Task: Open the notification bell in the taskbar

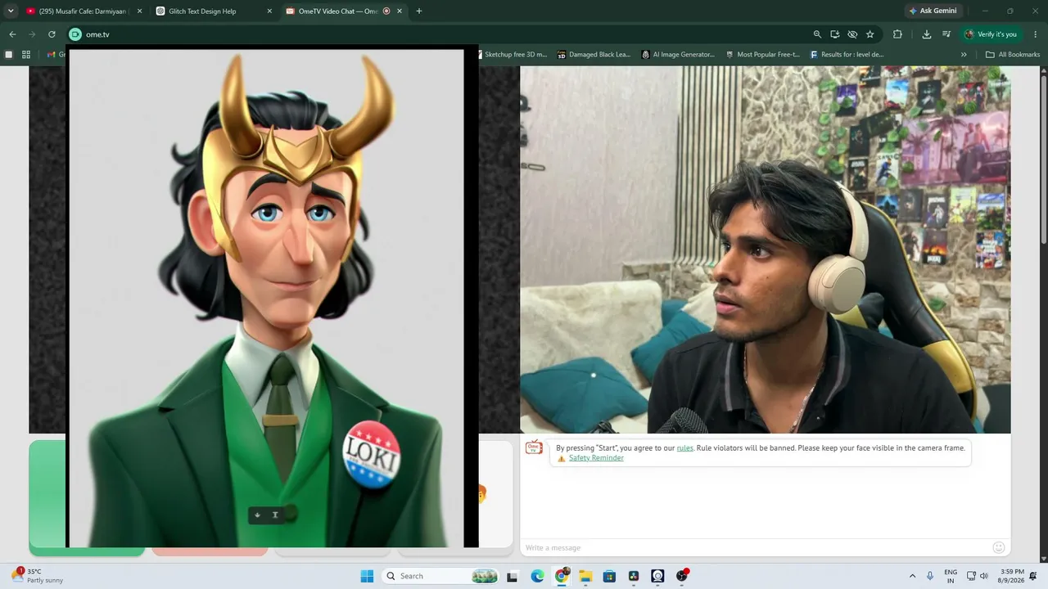Action: tap(1033, 576)
